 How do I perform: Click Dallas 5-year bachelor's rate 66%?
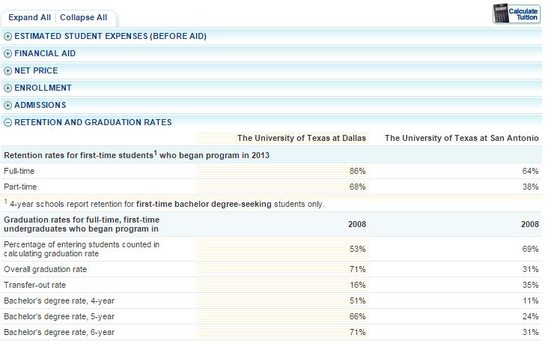click(x=358, y=317)
